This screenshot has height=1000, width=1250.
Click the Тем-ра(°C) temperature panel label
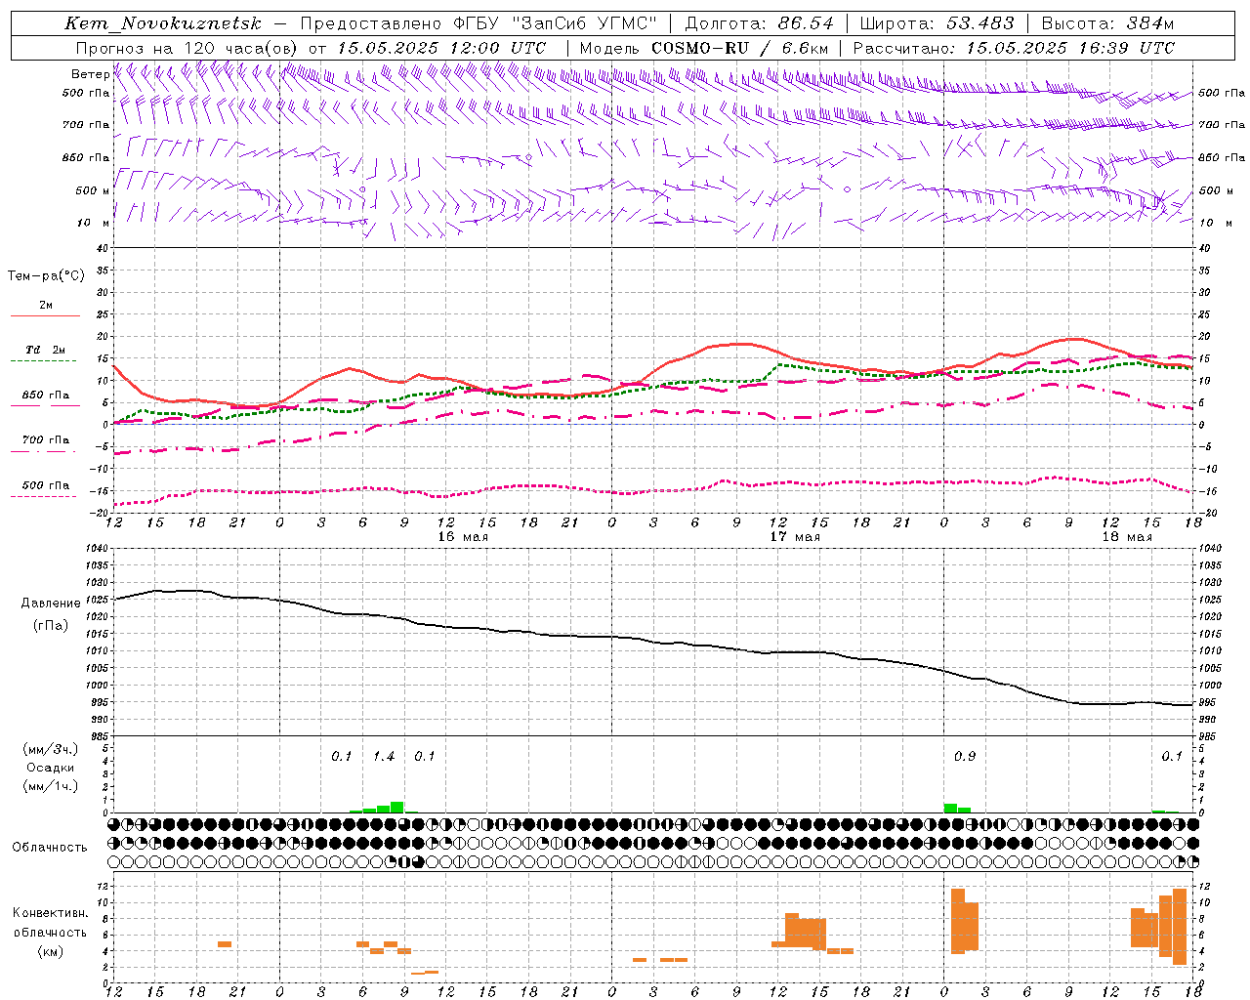click(46, 276)
